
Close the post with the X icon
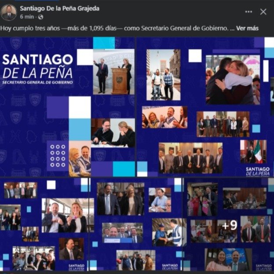[x=263, y=12]
